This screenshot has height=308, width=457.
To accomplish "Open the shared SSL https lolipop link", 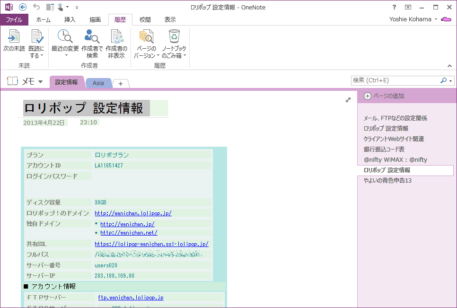I will click(151, 244).
